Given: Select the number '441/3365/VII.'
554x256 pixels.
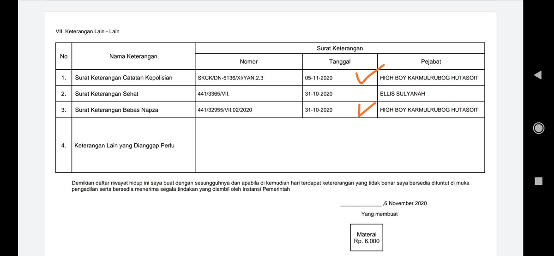Looking at the screenshot, I should pos(213,94).
